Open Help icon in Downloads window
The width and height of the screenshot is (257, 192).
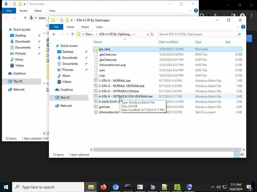coord(196,10)
